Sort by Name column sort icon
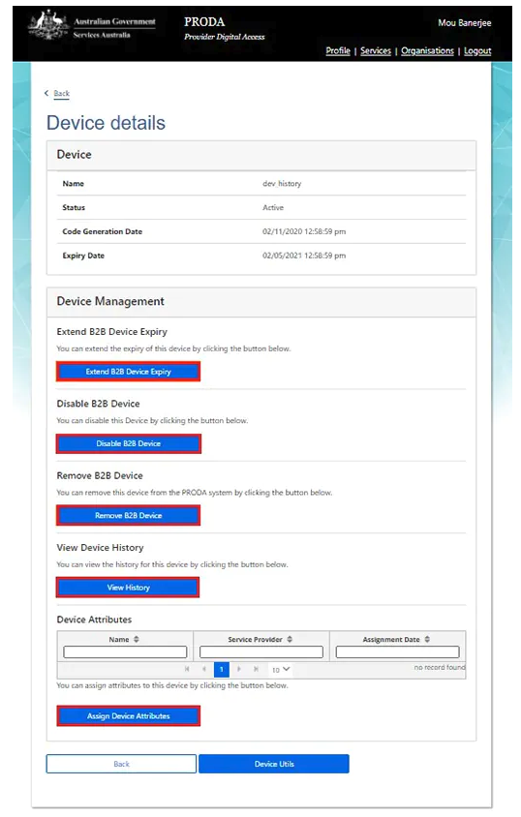Viewport: 521px width, 817px height. (x=137, y=639)
